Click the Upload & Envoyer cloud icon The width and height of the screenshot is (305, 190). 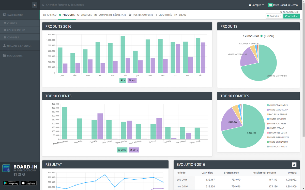coord(4,46)
